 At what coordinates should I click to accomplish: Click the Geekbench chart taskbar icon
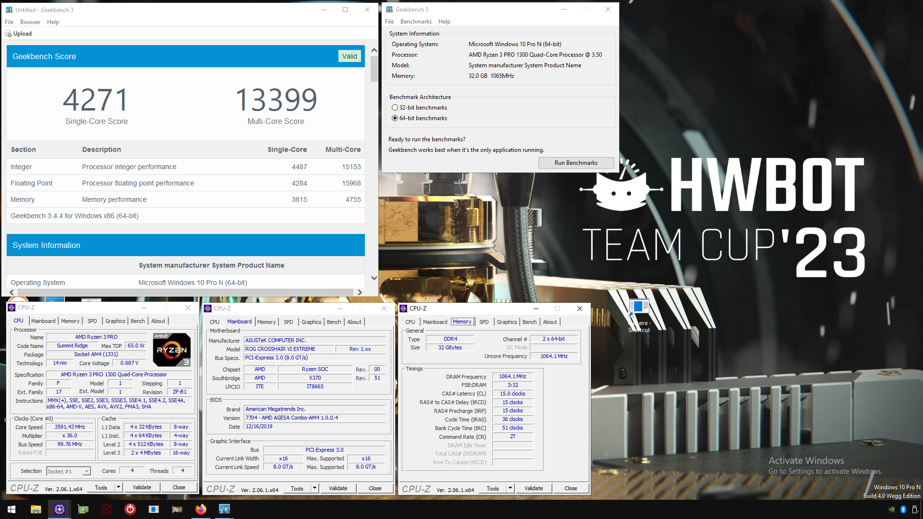coord(225,509)
